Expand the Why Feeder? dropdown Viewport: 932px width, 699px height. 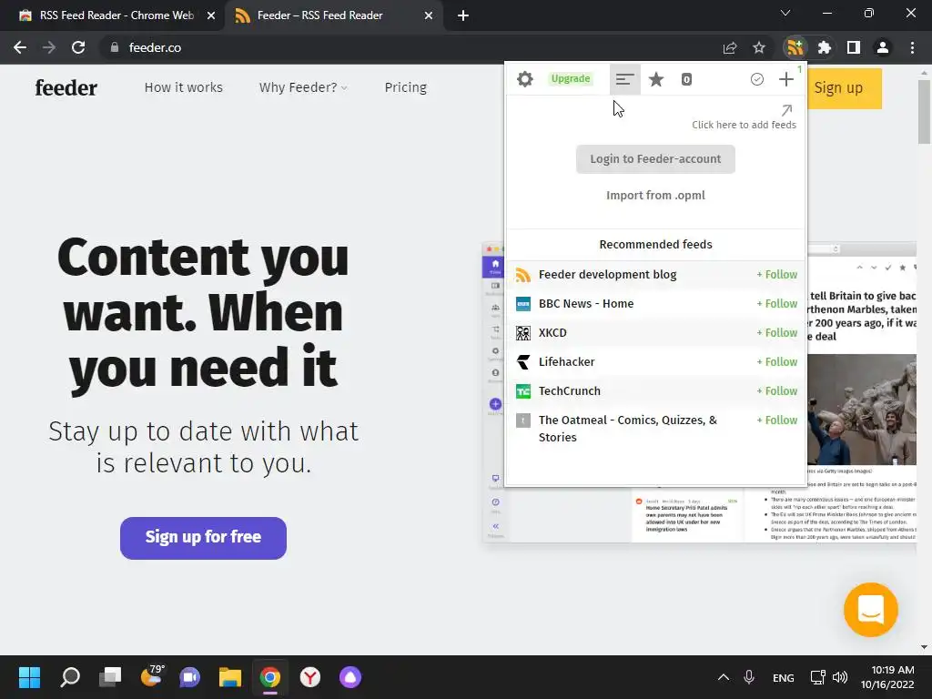(x=303, y=87)
